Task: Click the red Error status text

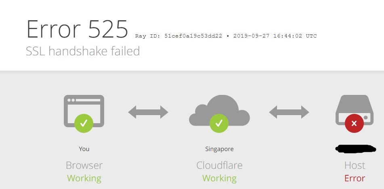Action: [x=355, y=178]
